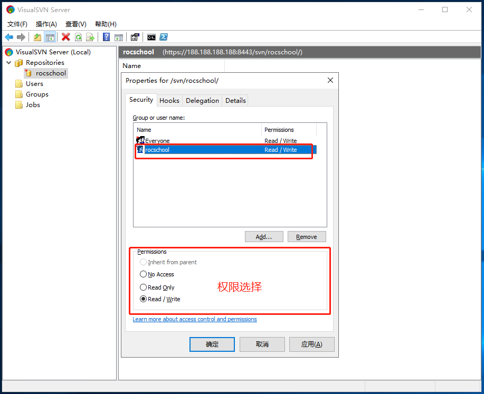Select the No Access radio button
The width and height of the screenshot is (484, 394).
pos(143,274)
